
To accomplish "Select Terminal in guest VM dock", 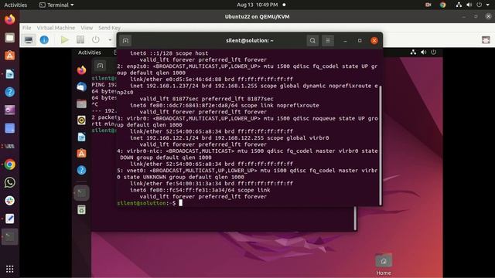I will tap(81, 193).
